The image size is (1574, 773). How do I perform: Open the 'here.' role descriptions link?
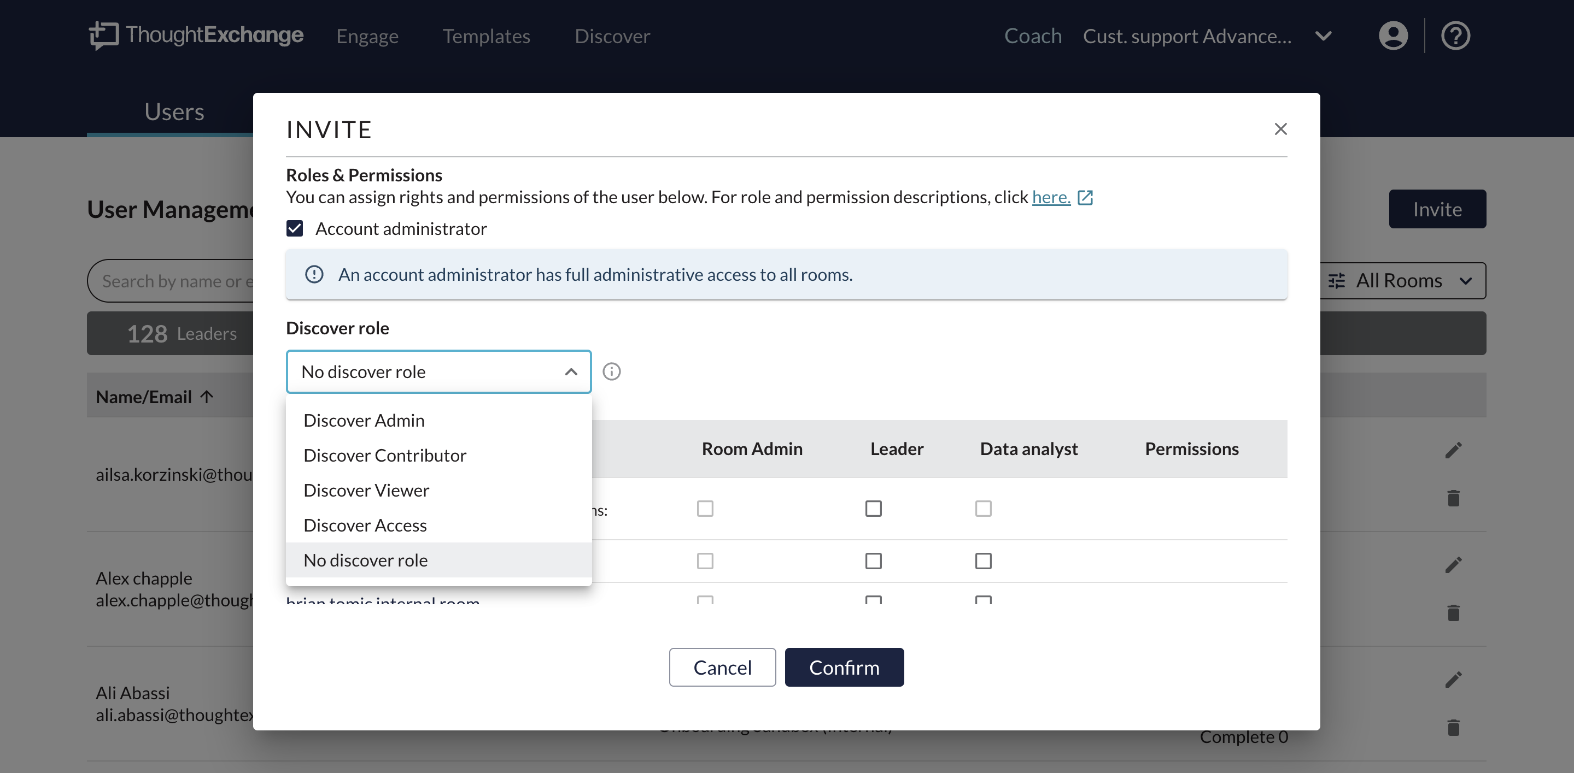pos(1051,197)
